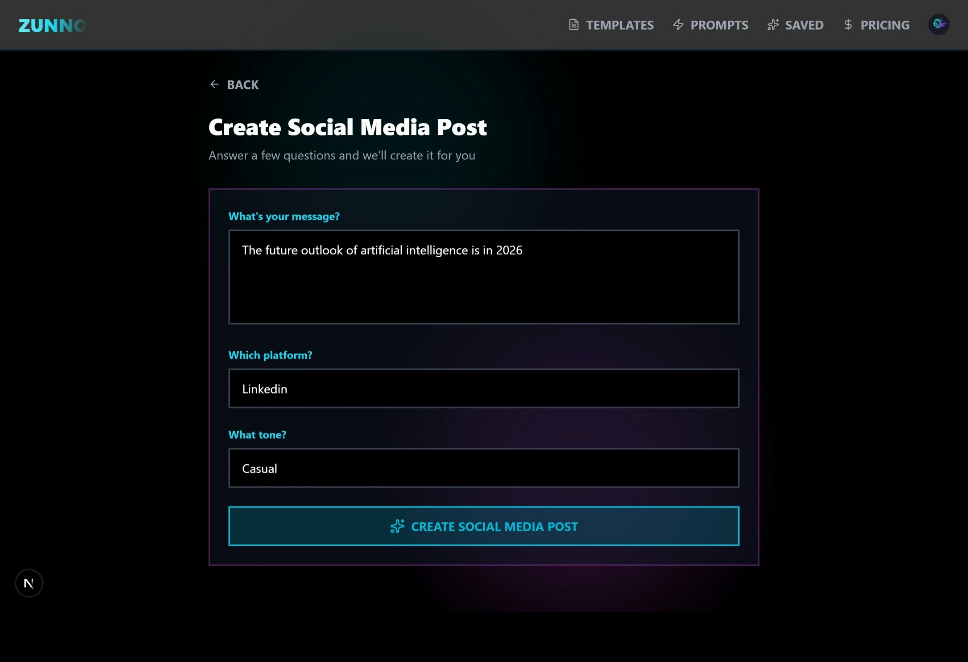968x662 pixels.
Task: Navigate to PRICING
Action: (x=885, y=25)
